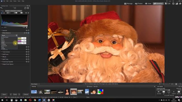182x102 pixels.
Task: Open Tone Curves settings gear
Action: (x=26, y=52)
